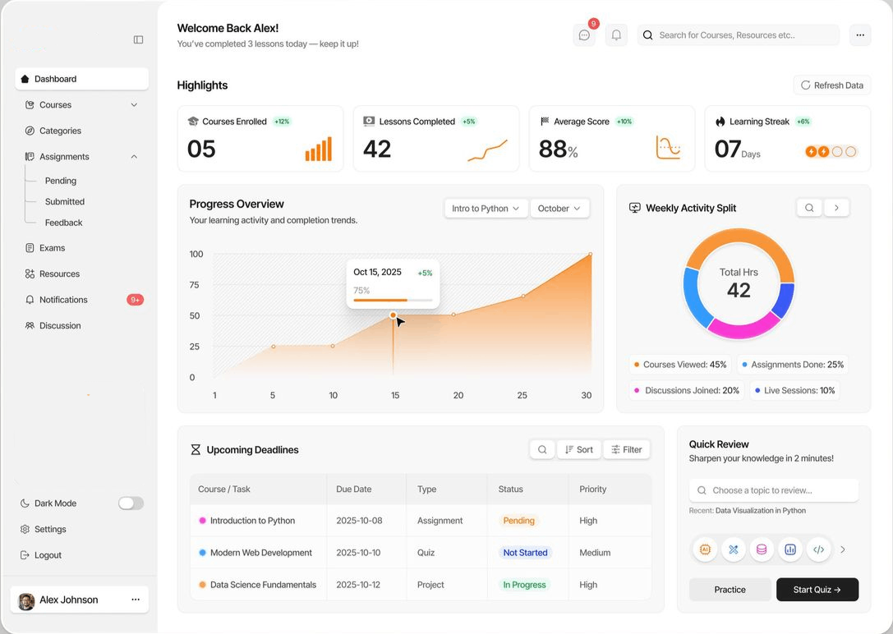Open the bell notifications icon in header
The height and width of the screenshot is (634, 893).
[x=616, y=35]
